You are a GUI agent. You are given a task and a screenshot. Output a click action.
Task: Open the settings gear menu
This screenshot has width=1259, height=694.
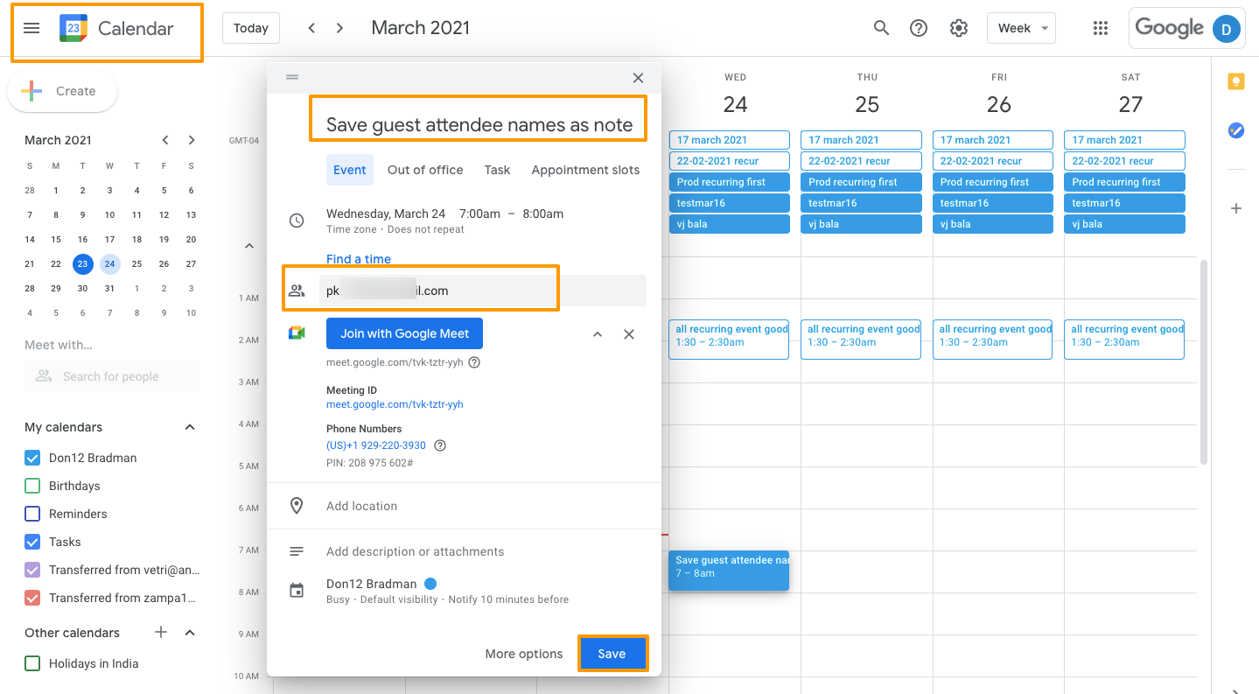coord(959,28)
